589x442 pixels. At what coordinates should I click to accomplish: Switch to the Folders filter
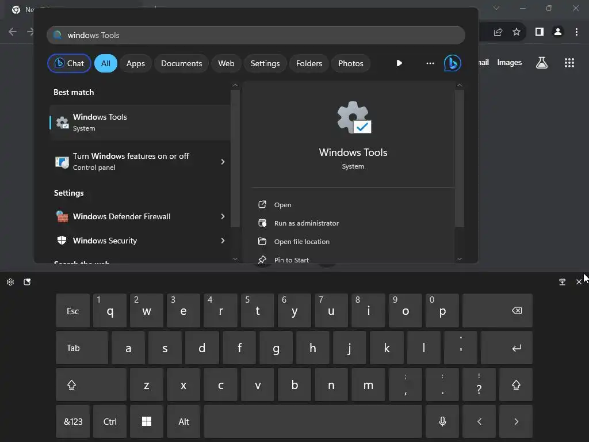coord(309,63)
